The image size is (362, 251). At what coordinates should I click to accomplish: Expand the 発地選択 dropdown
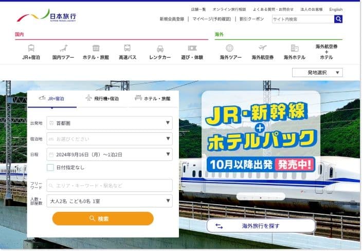pyautogui.click(x=317, y=73)
